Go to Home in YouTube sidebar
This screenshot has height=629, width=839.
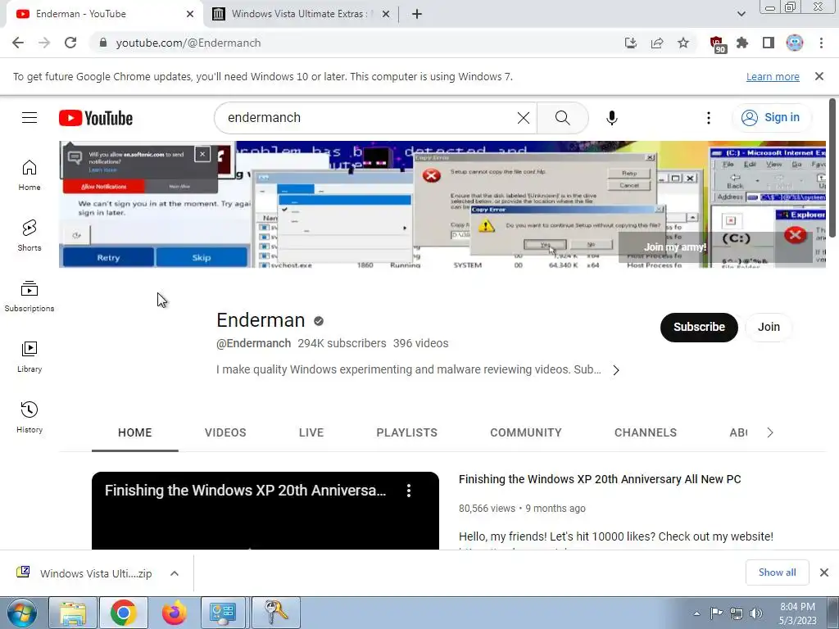pos(29,175)
